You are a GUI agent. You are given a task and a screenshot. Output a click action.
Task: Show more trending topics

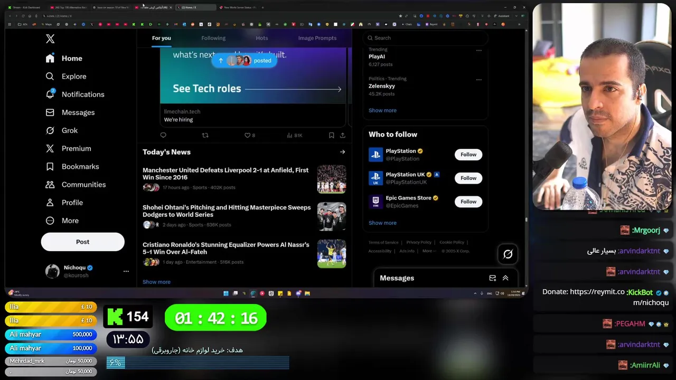382,110
